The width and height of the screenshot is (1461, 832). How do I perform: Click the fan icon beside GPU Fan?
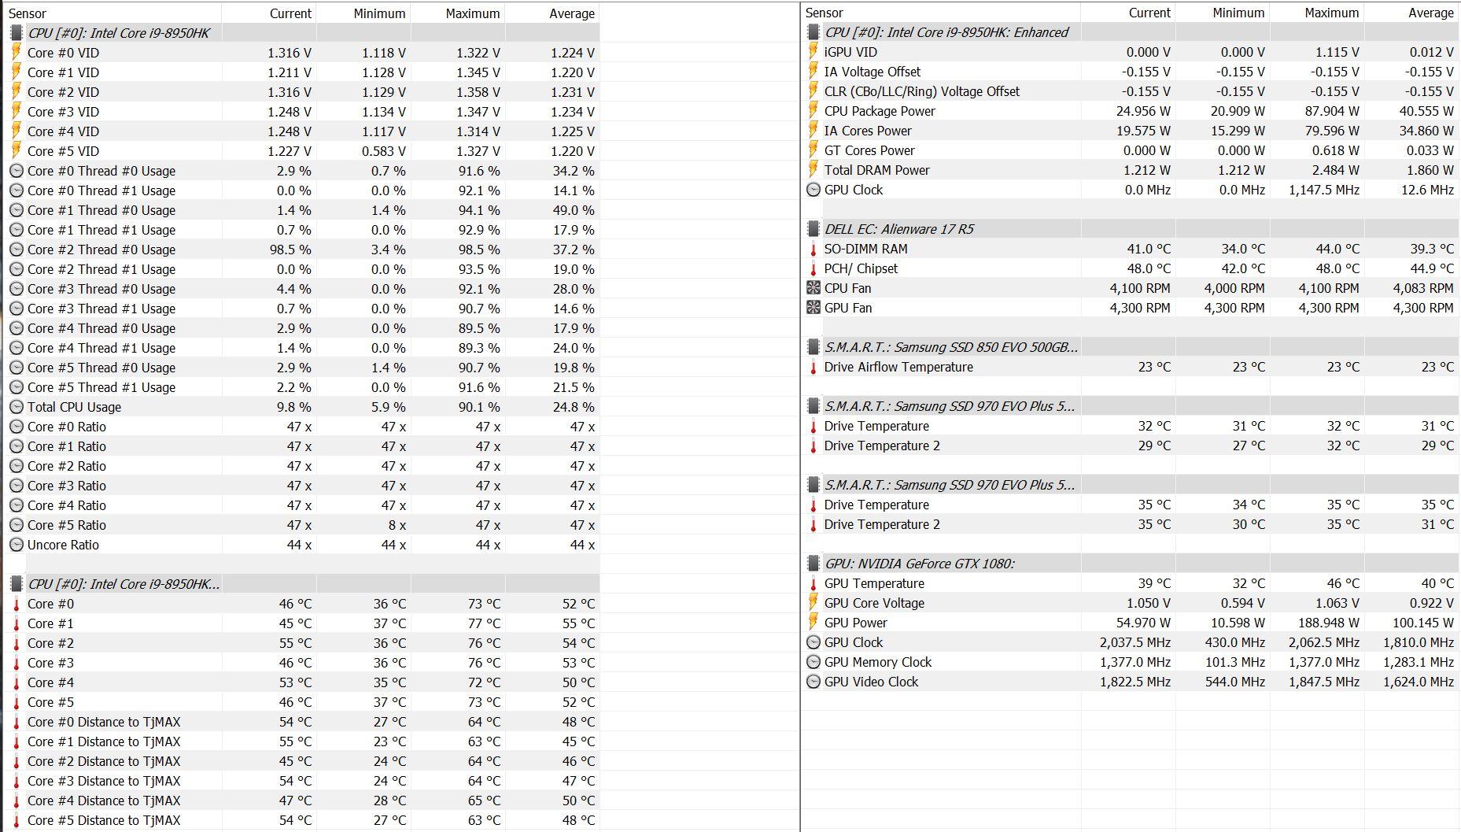pyautogui.click(x=814, y=308)
